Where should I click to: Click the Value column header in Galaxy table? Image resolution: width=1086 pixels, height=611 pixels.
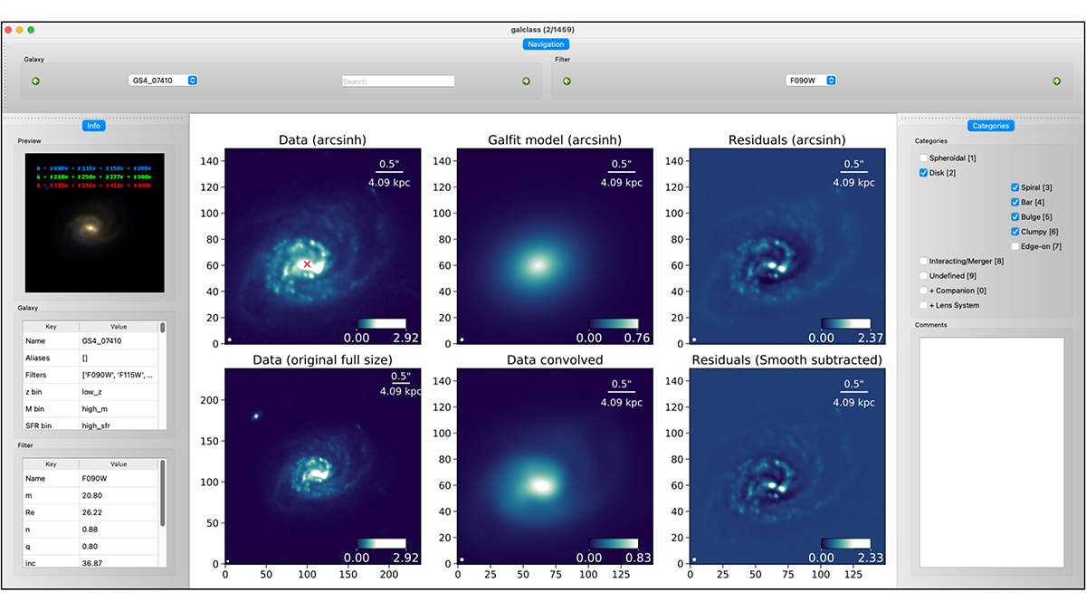pyautogui.click(x=118, y=327)
